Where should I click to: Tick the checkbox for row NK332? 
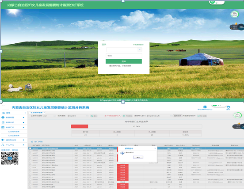pyautogui.click(x=30, y=182)
